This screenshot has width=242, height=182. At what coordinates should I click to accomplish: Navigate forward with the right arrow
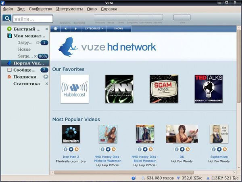[76, 29]
